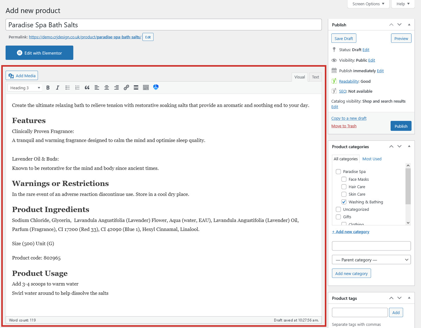Insert or edit a link
The width and height of the screenshot is (421, 328).
pyautogui.click(x=126, y=88)
